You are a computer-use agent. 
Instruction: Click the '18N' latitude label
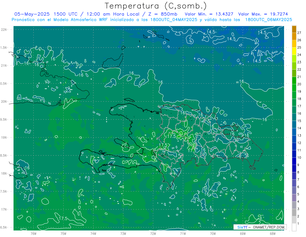tap(4, 173)
